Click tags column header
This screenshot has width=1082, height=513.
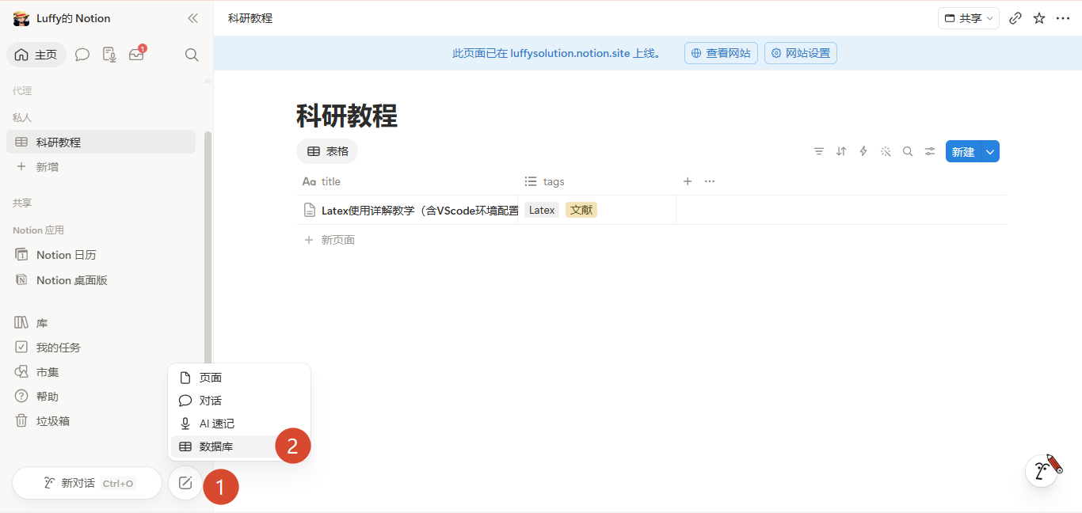pyautogui.click(x=597, y=181)
